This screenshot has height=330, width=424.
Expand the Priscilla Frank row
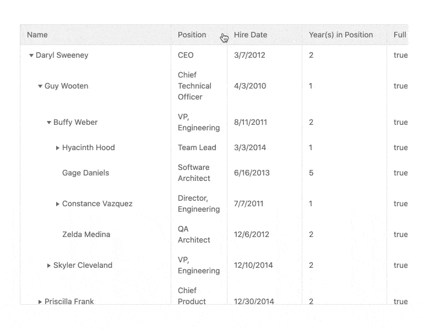[x=40, y=301]
